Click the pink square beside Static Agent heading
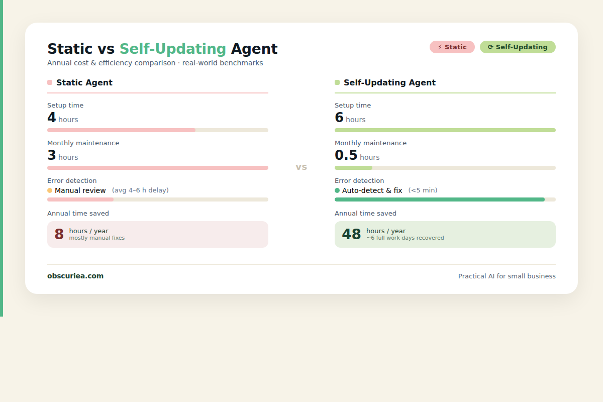Image resolution: width=603 pixels, height=402 pixels. 50,82
